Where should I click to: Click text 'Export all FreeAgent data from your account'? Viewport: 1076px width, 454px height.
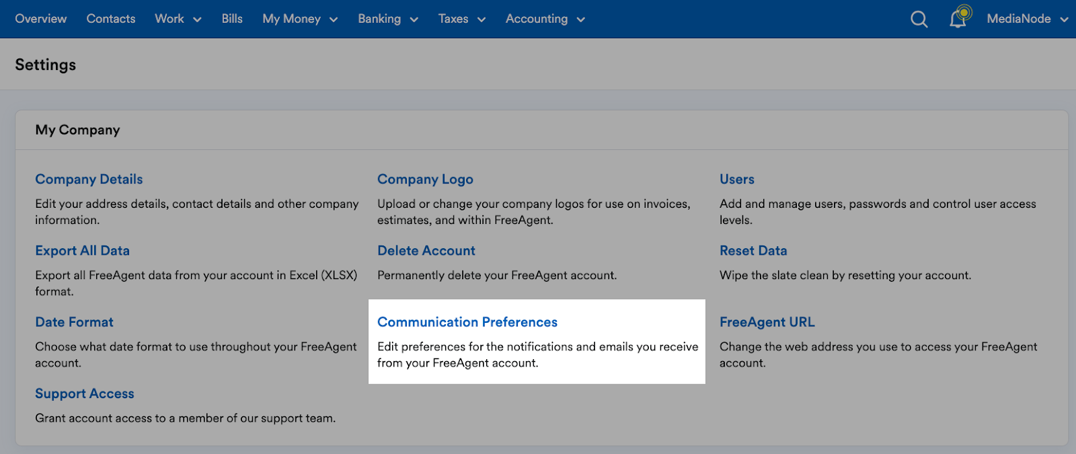click(155, 275)
